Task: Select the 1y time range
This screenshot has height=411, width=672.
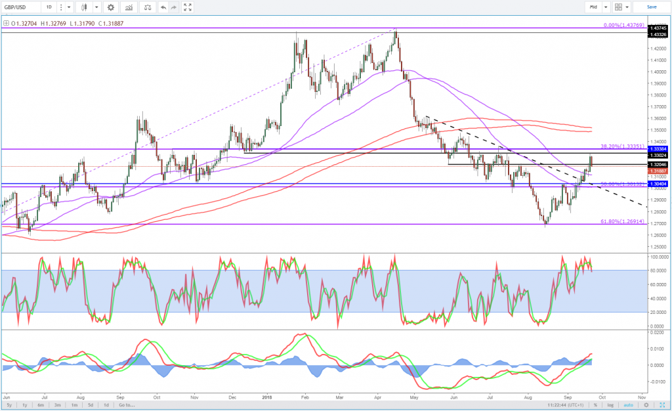Action: pyautogui.click(x=24, y=406)
